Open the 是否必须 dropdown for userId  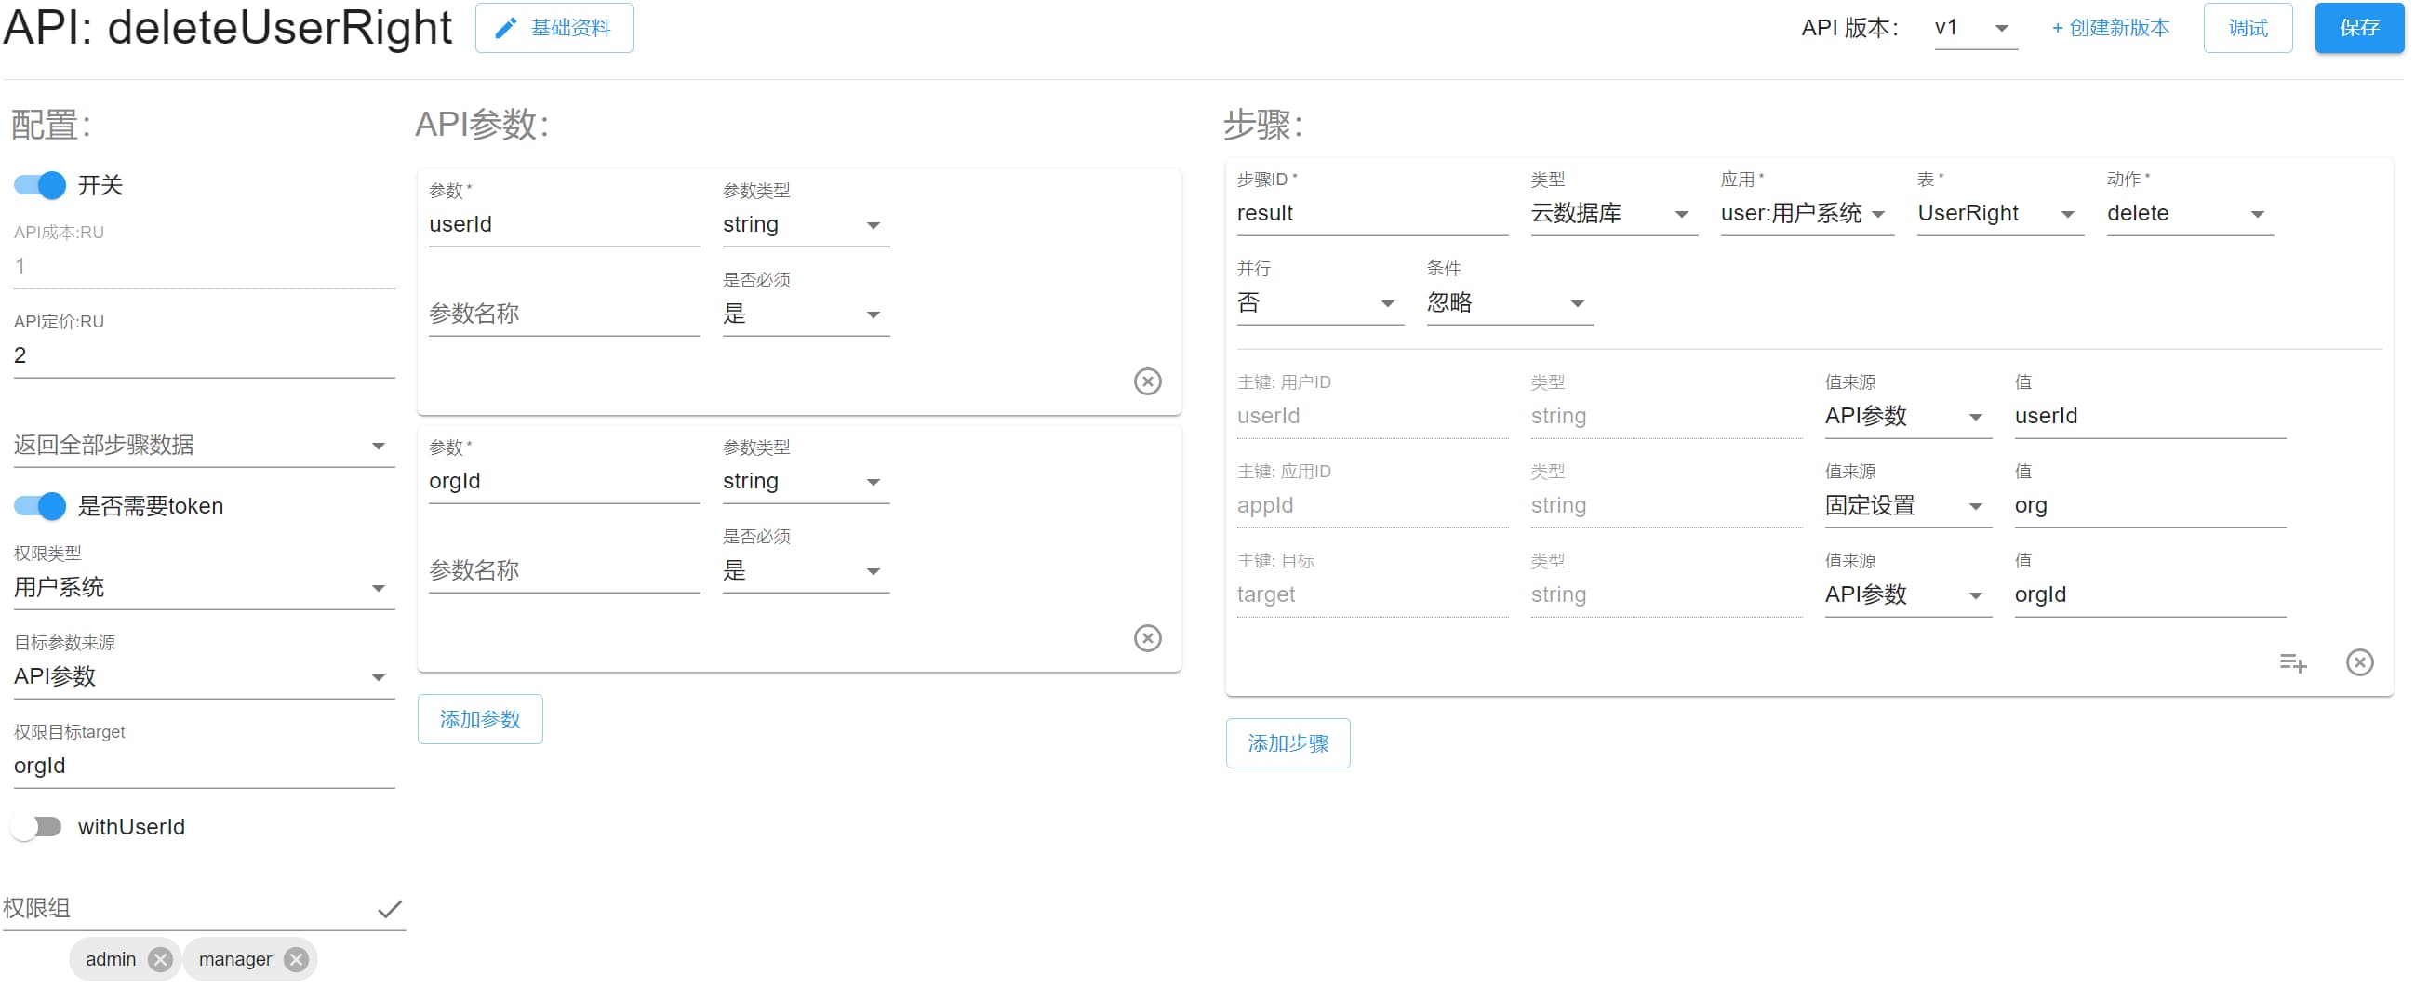tap(806, 314)
